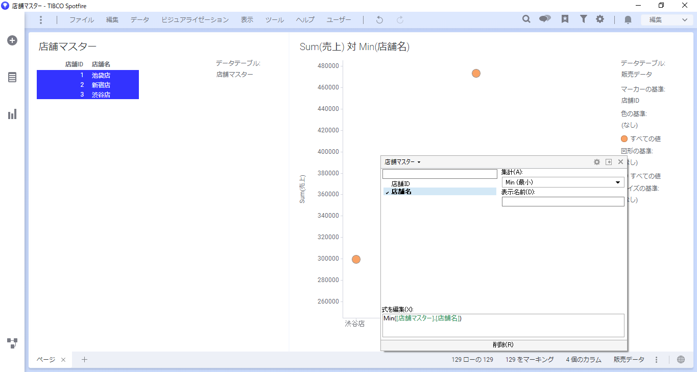
Task: Open the settings gear in toolbar
Action: coord(600,19)
